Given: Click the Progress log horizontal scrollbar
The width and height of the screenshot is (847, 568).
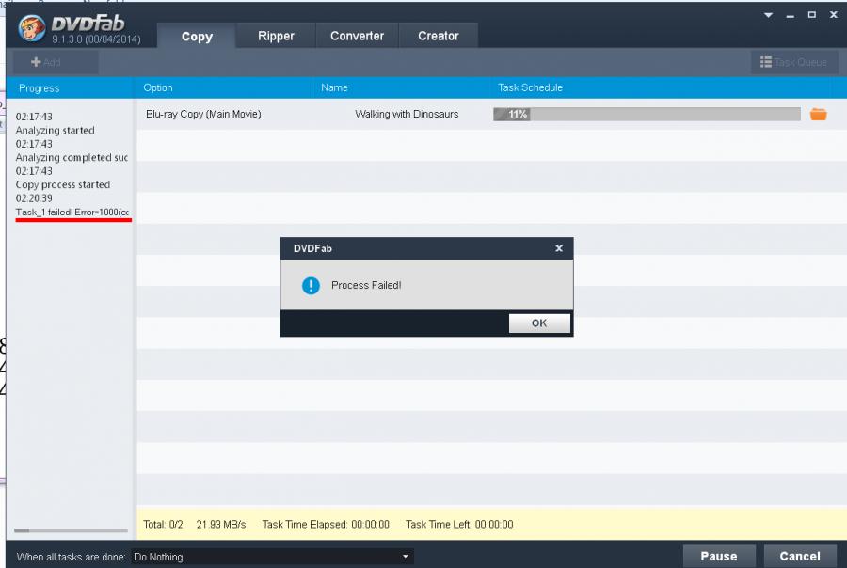Looking at the screenshot, I should 71,530.
